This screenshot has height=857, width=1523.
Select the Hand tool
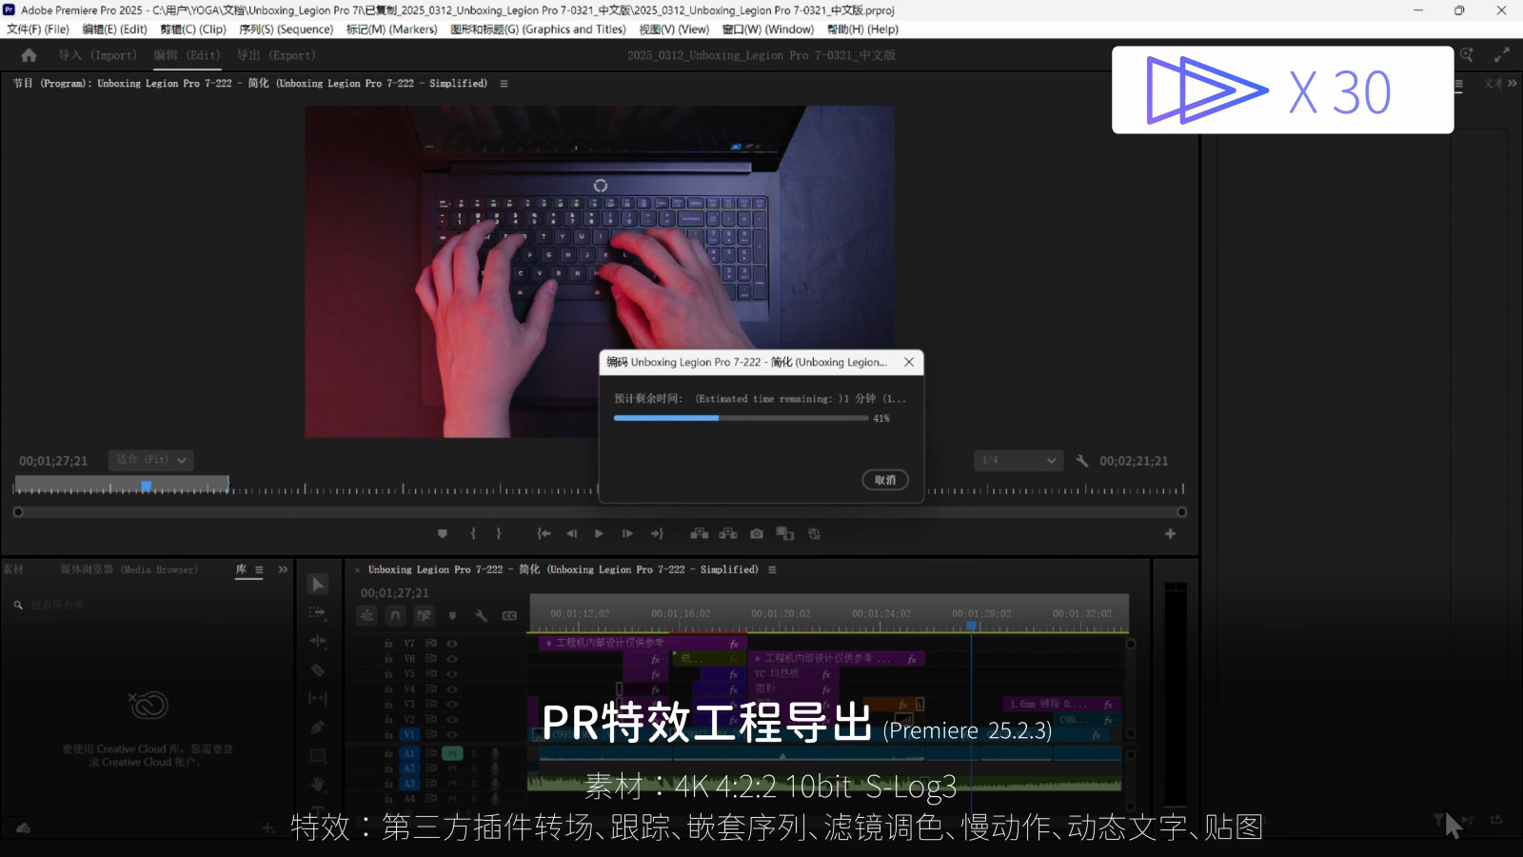coord(319,785)
